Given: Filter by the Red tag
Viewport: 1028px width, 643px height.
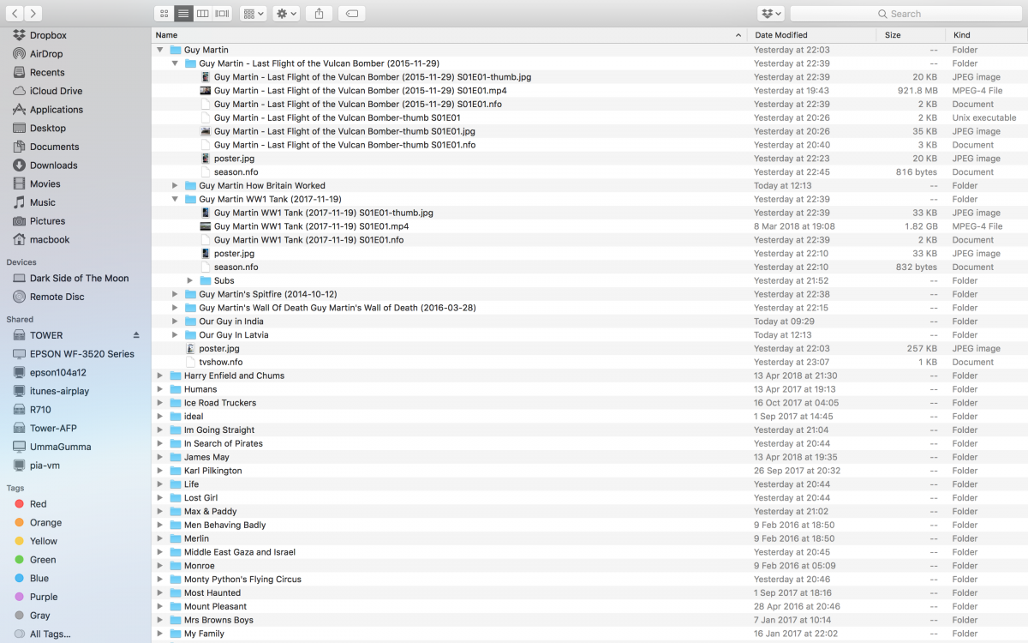Looking at the screenshot, I should pos(38,504).
